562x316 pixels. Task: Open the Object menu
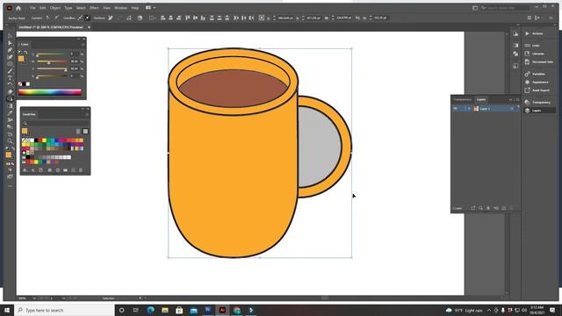pyautogui.click(x=54, y=8)
